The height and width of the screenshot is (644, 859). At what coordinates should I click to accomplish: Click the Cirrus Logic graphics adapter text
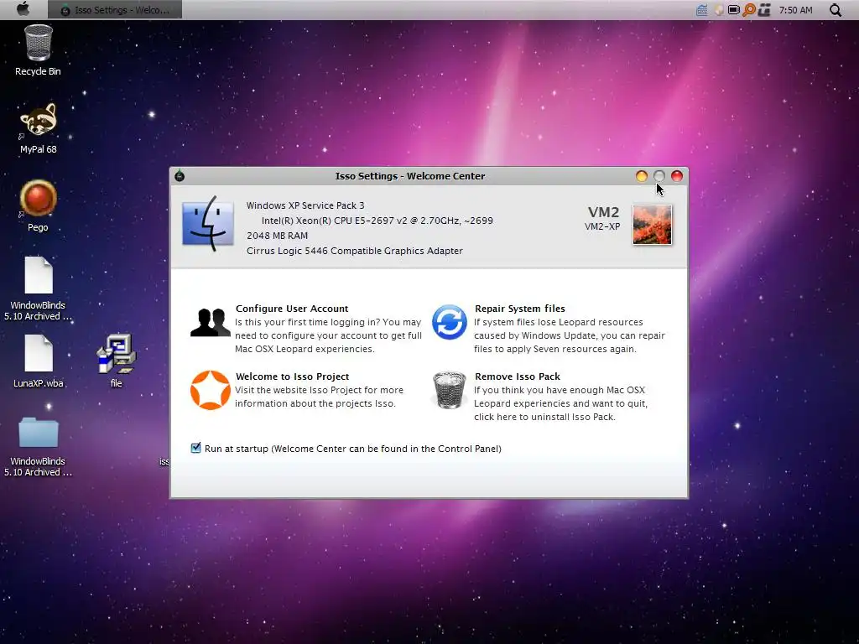(x=355, y=251)
